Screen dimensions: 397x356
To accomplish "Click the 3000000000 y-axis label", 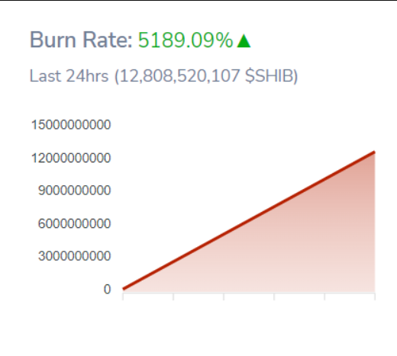I will click(75, 256).
